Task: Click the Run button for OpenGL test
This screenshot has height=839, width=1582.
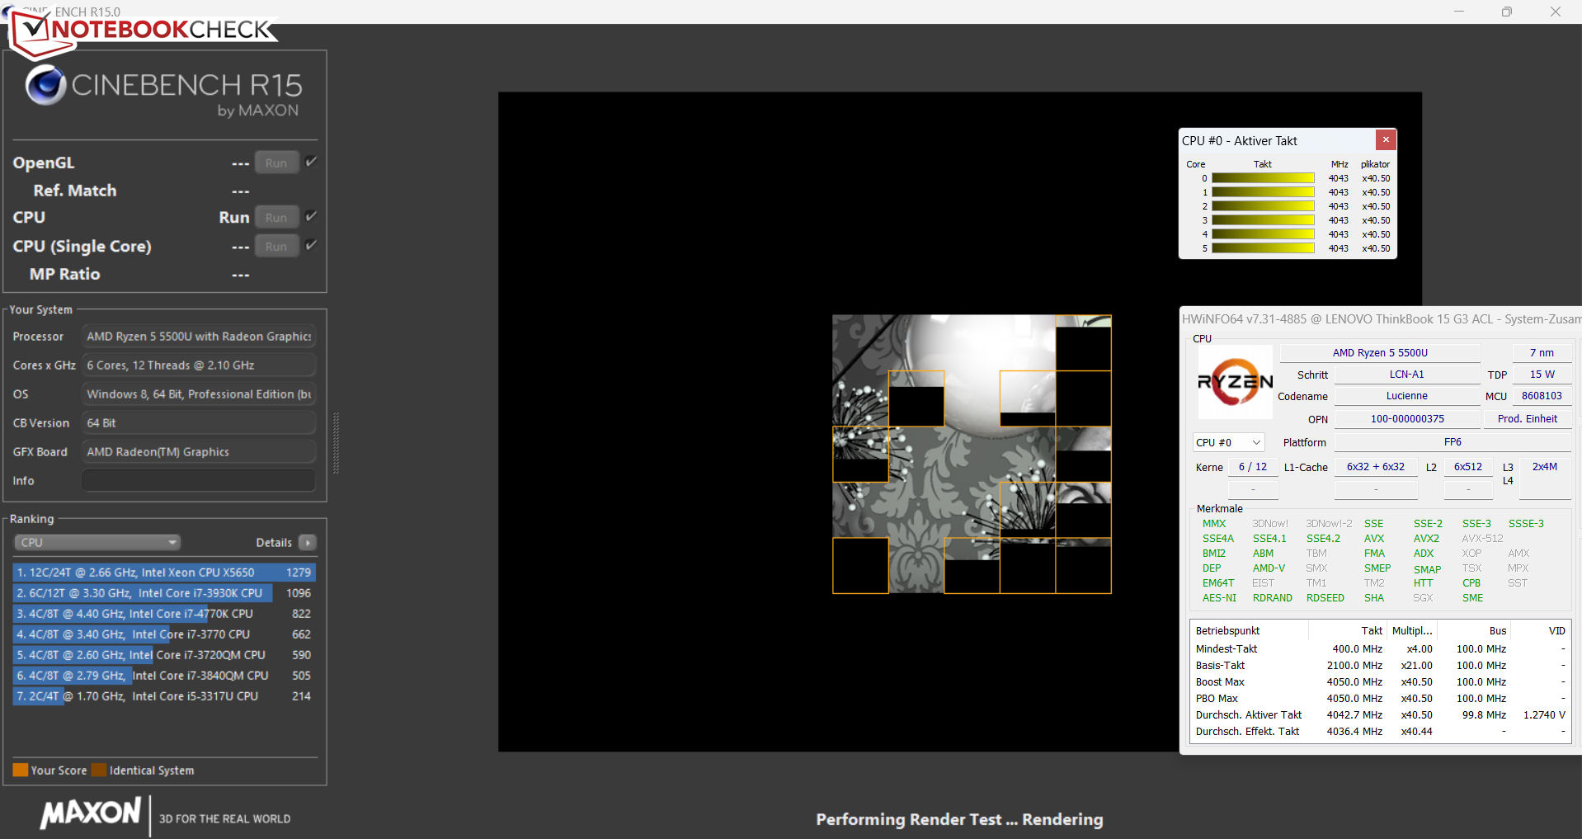Action: (276, 163)
